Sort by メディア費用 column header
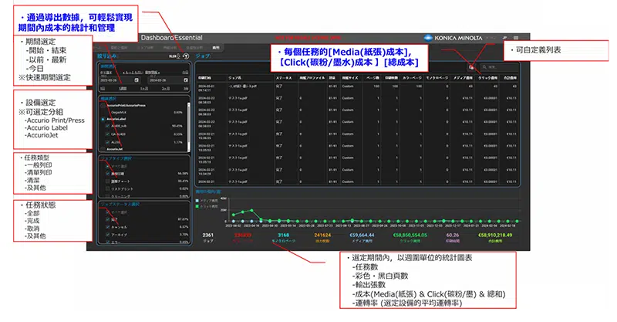Screen dimensions: 617x322 (463, 78)
